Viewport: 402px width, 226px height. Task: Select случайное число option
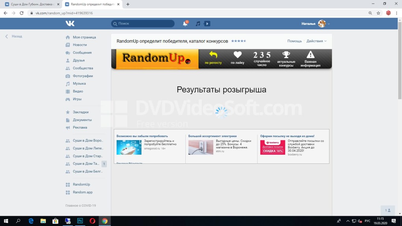pos(262,59)
